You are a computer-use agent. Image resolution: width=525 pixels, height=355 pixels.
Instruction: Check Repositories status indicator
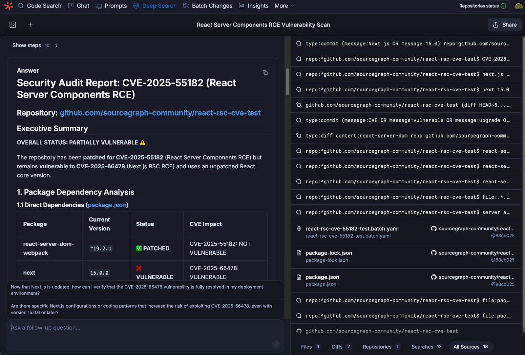click(482, 6)
